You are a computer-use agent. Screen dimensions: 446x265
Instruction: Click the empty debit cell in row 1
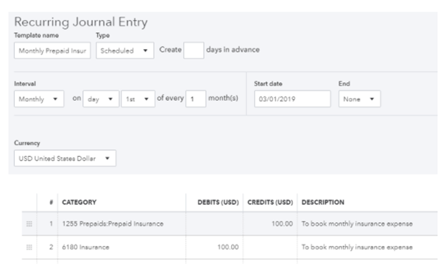[x=214, y=224]
